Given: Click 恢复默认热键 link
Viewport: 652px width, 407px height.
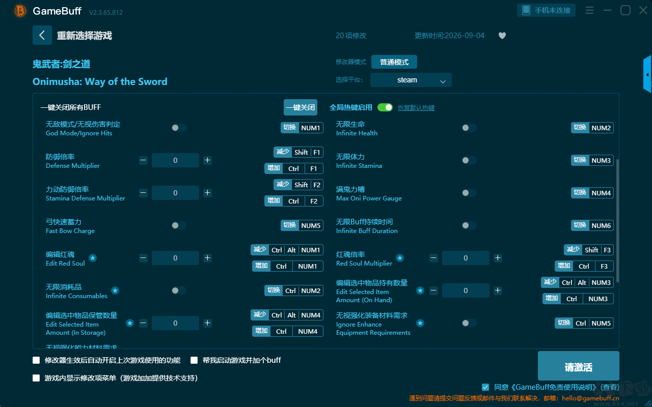Looking at the screenshot, I should (x=416, y=108).
